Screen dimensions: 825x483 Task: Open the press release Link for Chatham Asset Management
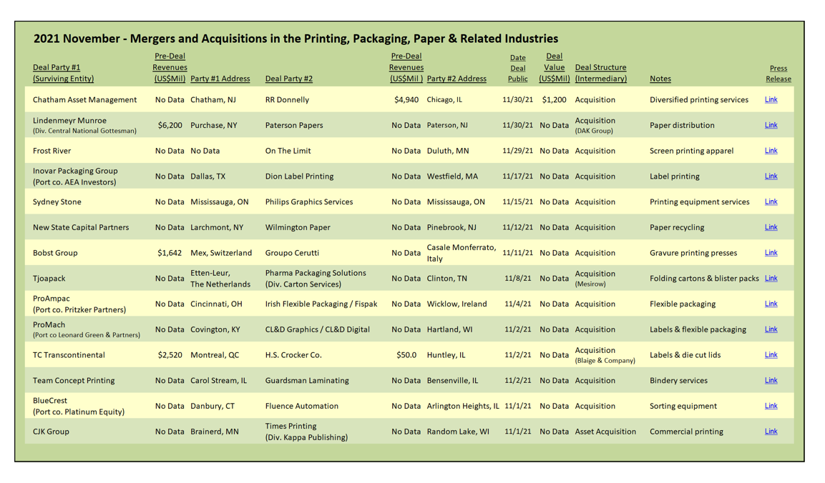pos(771,99)
